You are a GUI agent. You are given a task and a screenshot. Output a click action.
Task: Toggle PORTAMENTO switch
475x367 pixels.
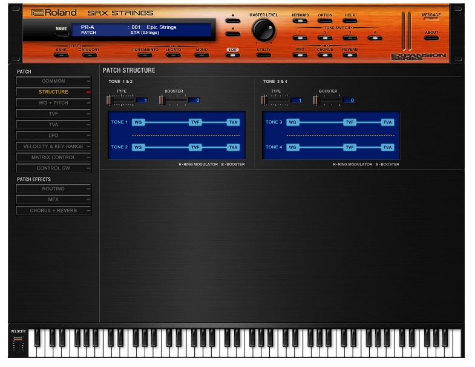145,55
